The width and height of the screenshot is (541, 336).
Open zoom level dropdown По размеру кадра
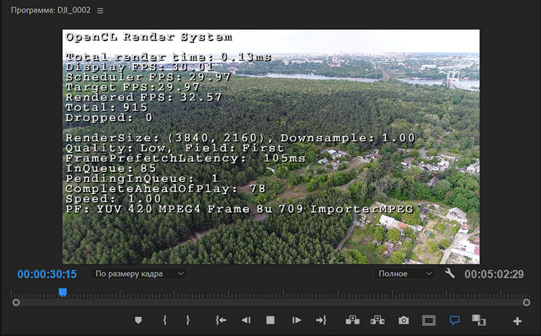click(139, 274)
